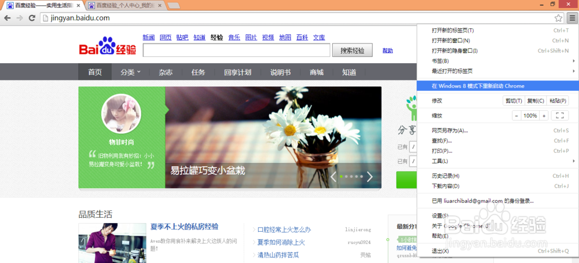Click 地图 link above search box
Image resolution: width=579 pixels, height=263 pixels.
pos(285,37)
